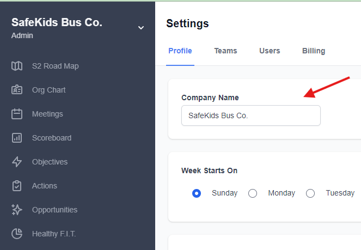The height and width of the screenshot is (250, 361).
Task: Navigate to Opportunities in sidebar
Action: 54,210
